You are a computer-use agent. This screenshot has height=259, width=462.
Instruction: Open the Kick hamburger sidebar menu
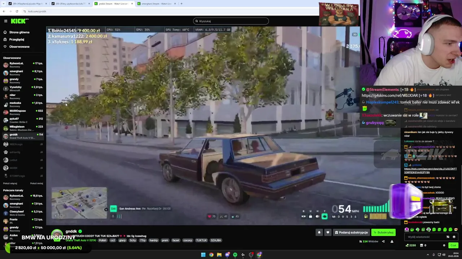tap(5, 21)
